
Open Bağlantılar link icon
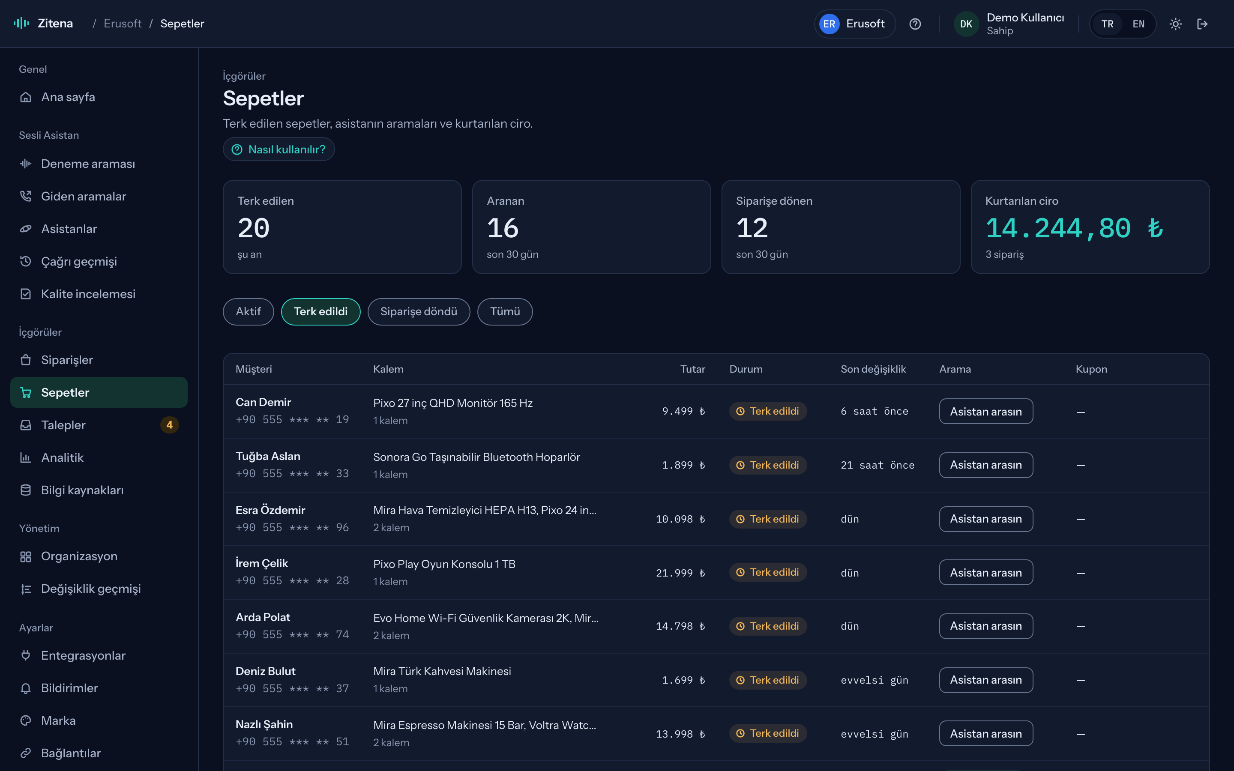(26, 753)
